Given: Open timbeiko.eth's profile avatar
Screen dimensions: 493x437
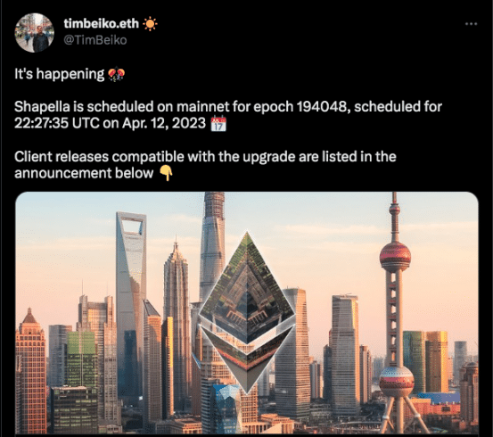Looking at the screenshot, I should click(x=34, y=33).
